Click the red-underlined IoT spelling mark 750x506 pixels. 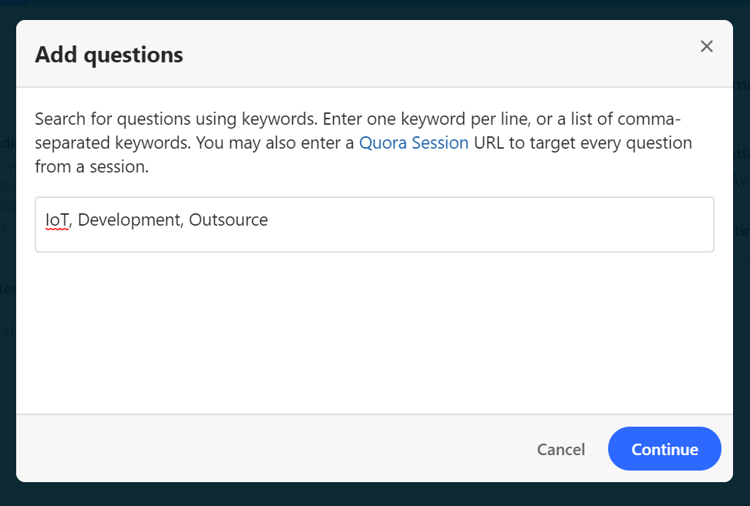[x=57, y=229]
